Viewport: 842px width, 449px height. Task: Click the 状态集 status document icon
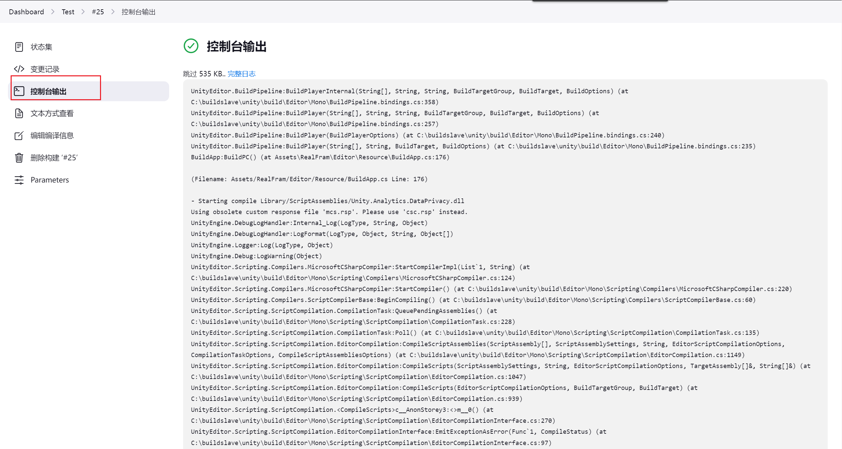pyautogui.click(x=19, y=47)
